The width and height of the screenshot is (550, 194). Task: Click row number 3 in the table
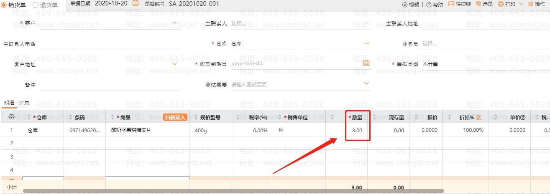click(x=11, y=156)
